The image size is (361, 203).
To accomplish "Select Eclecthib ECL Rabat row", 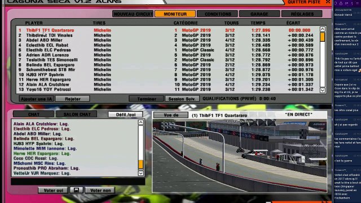I will 168,45.
